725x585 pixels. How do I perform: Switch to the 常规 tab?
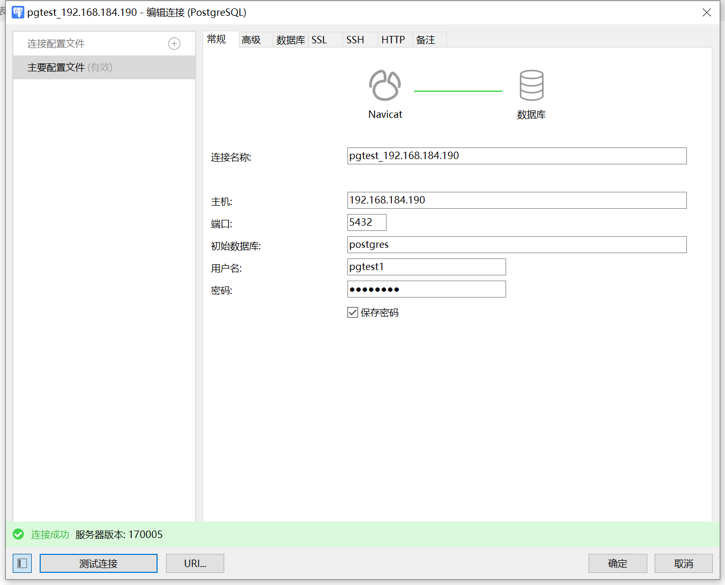[x=221, y=39]
